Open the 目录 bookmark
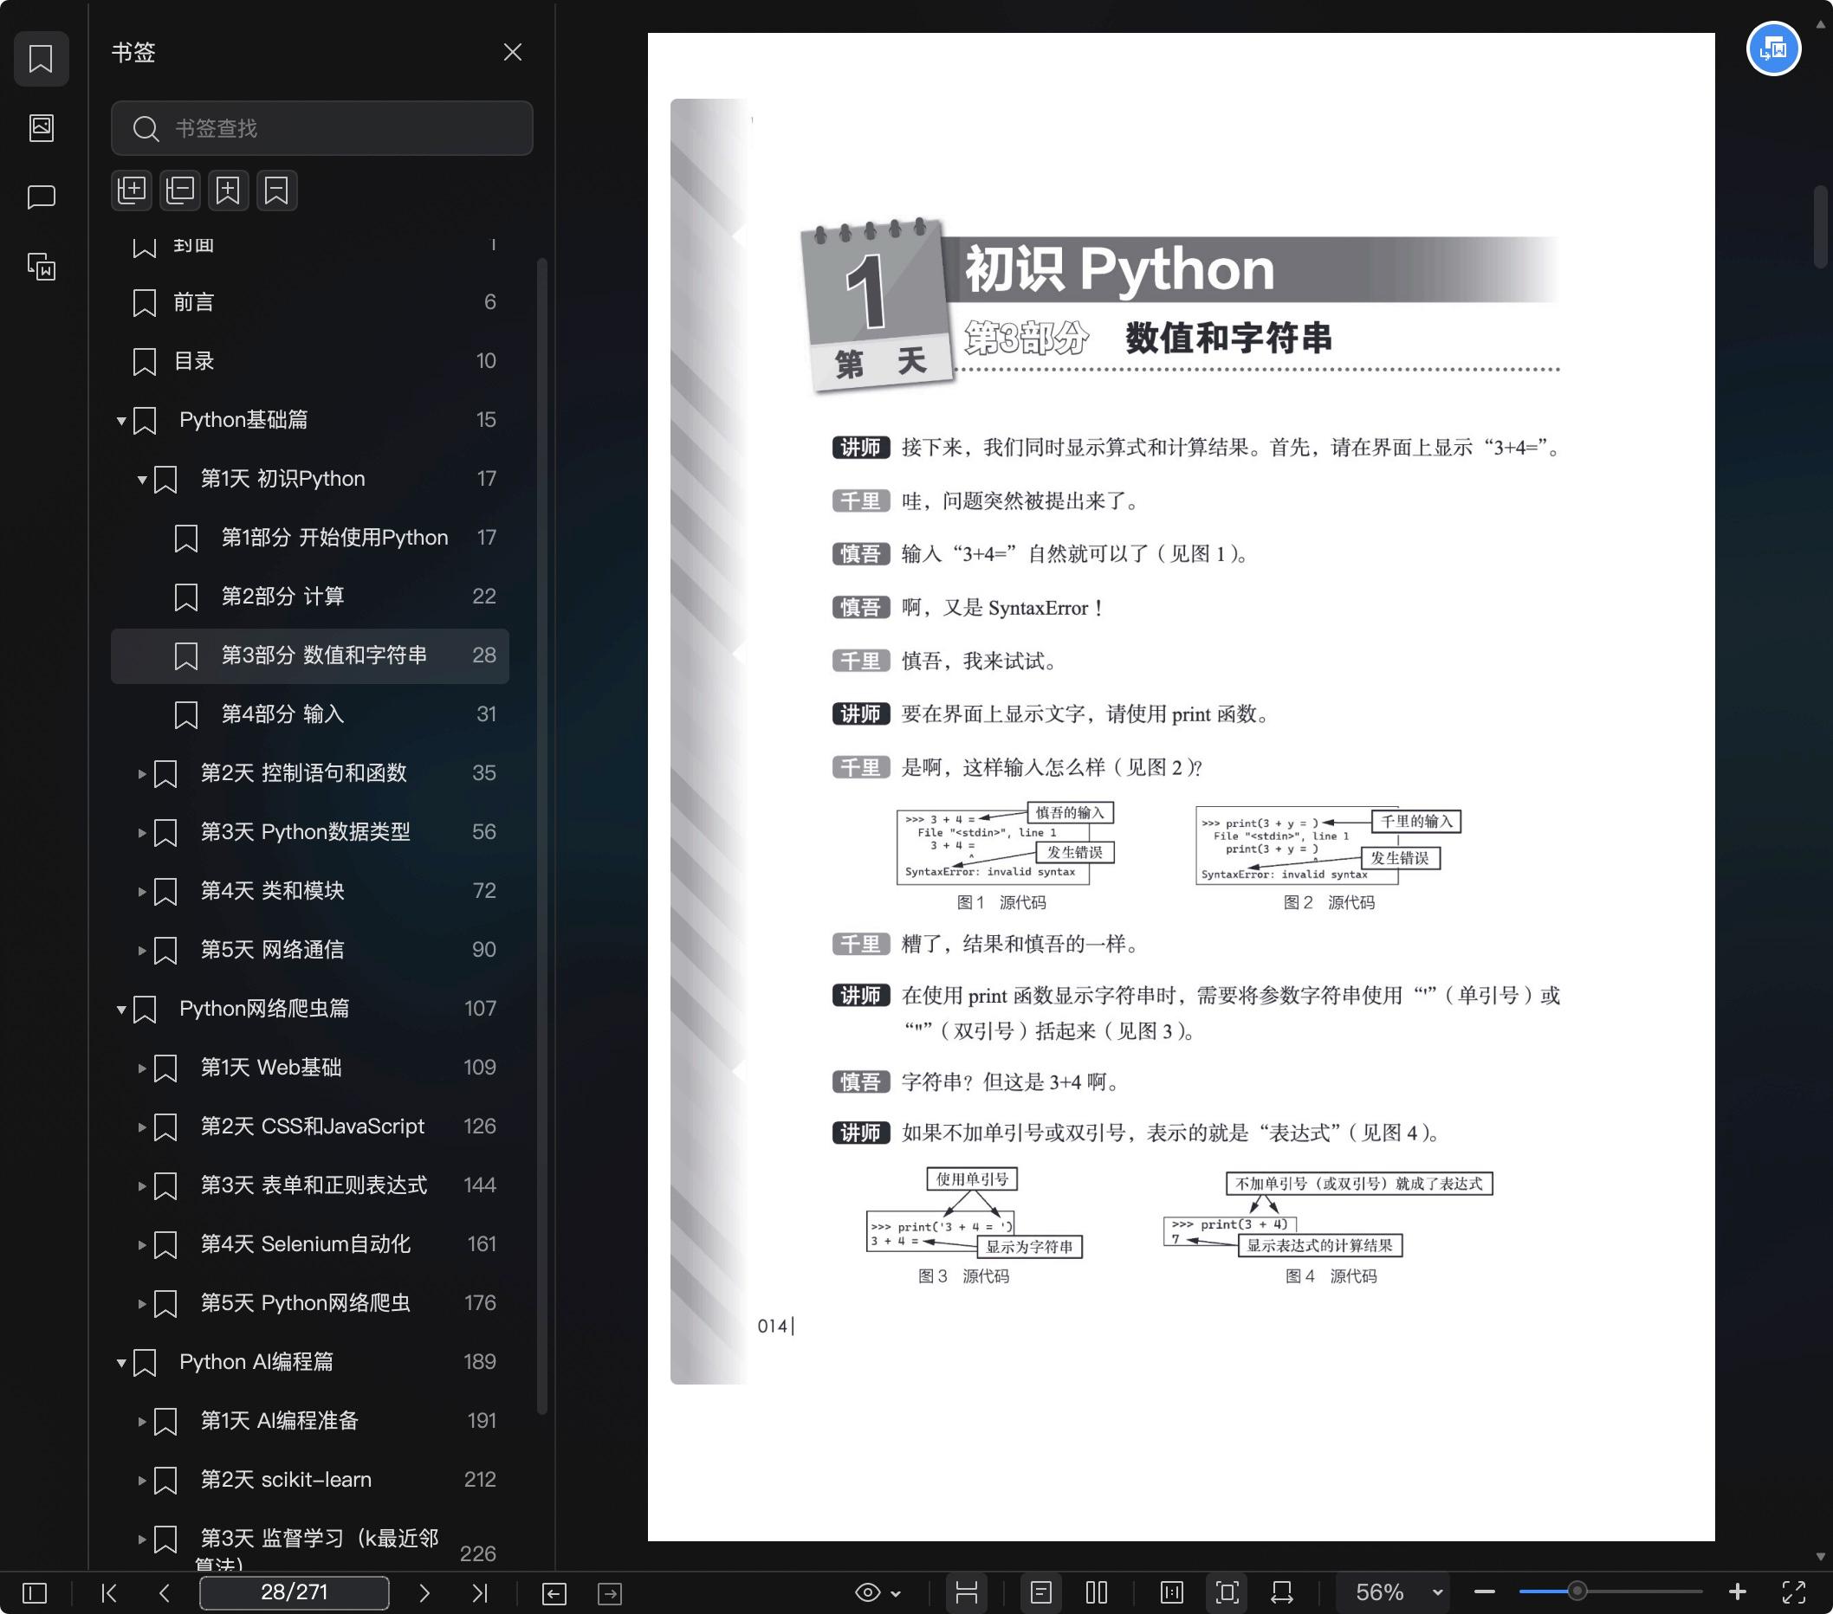 click(310, 361)
